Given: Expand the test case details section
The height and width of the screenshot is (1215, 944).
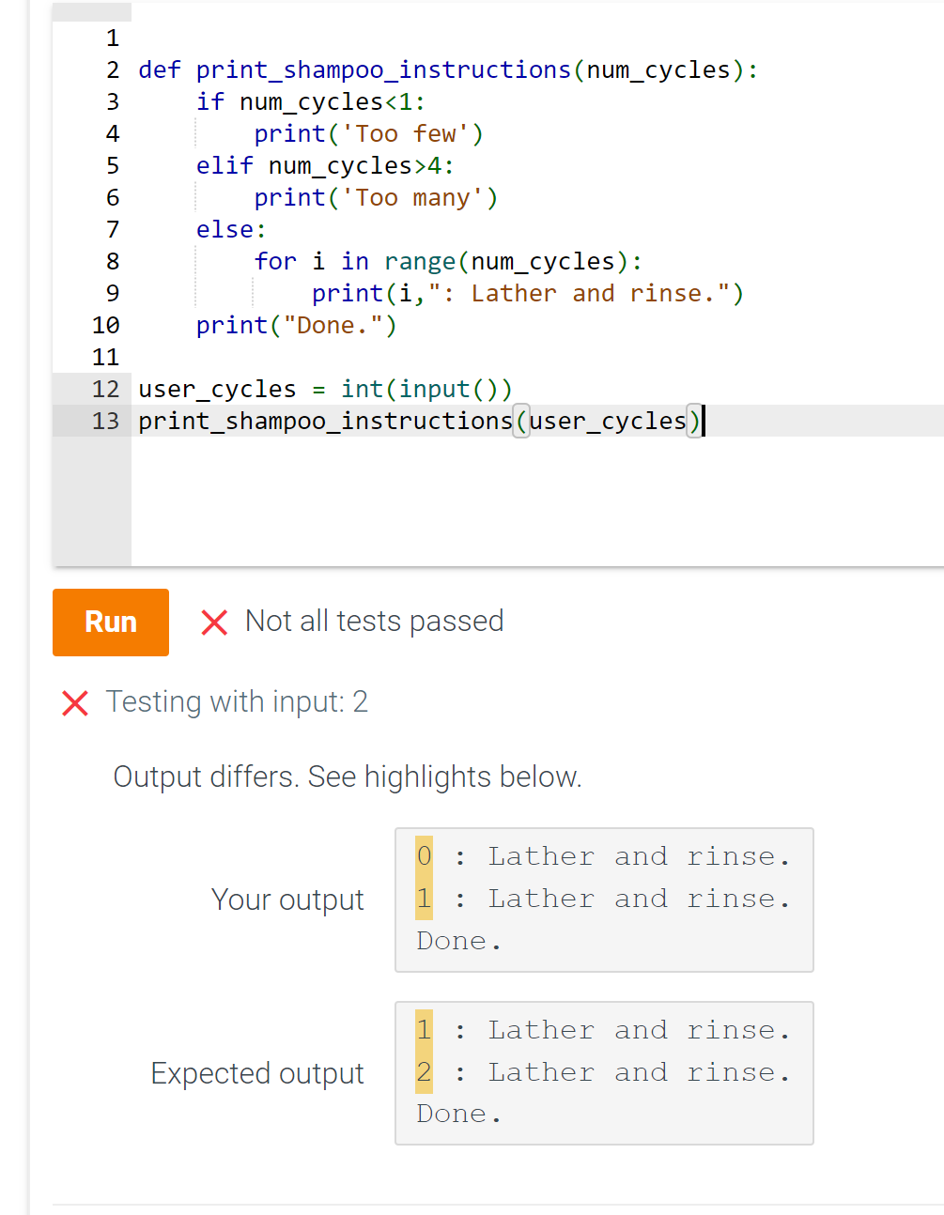Looking at the screenshot, I should tap(236, 701).
